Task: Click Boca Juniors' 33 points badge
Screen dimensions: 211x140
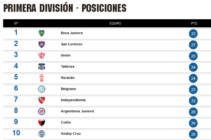Action: click(x=193, y=34)
